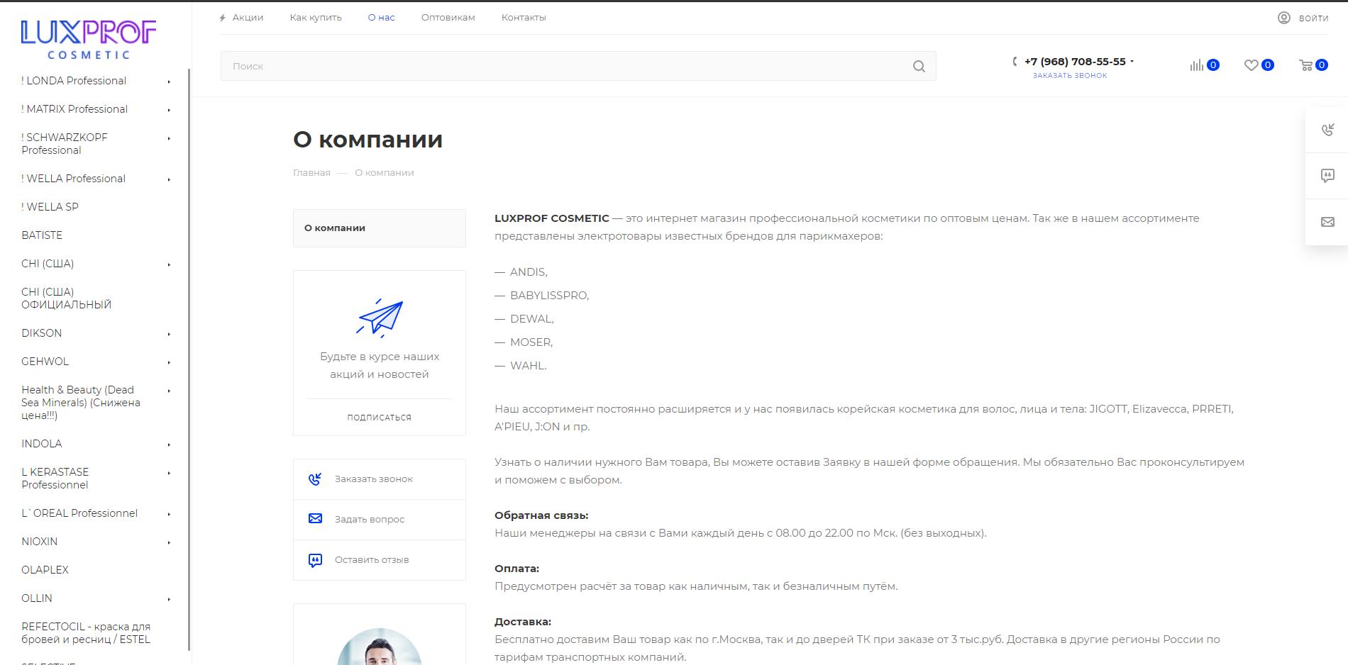Open BATISTE category
The image size is (1348, 665).
pos(42,235)
